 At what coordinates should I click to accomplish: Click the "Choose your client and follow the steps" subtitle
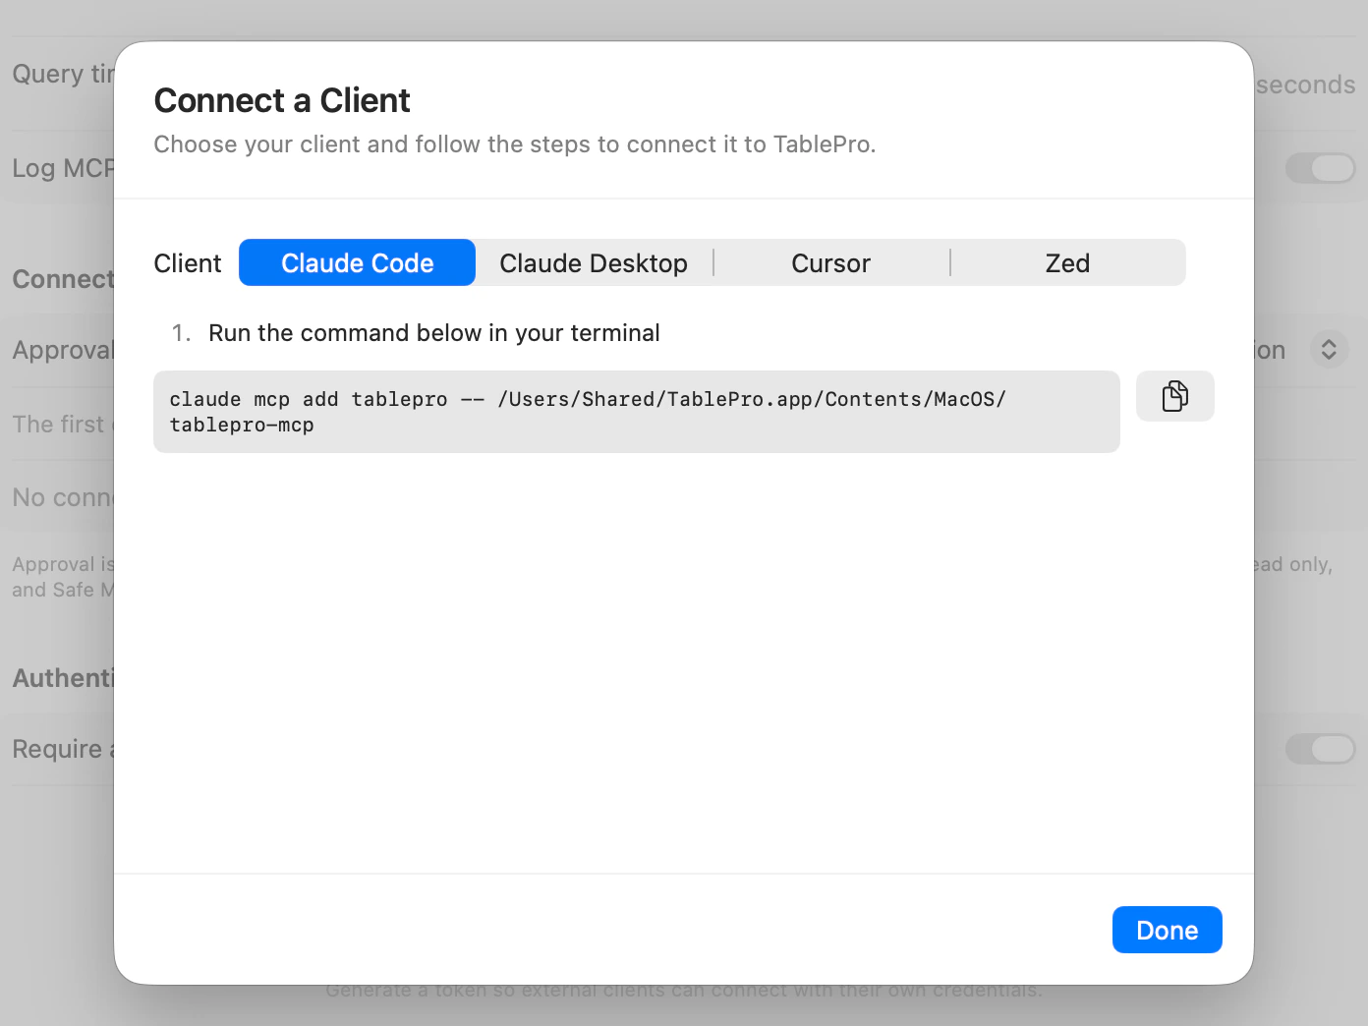pyautogui.click(x=515, y=144)
